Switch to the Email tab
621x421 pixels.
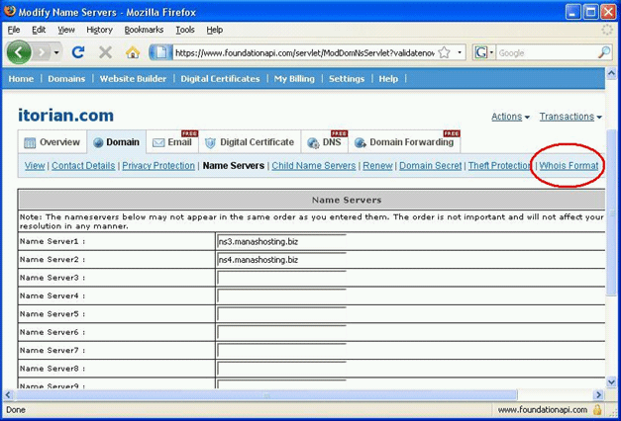(x=172, y=142)
